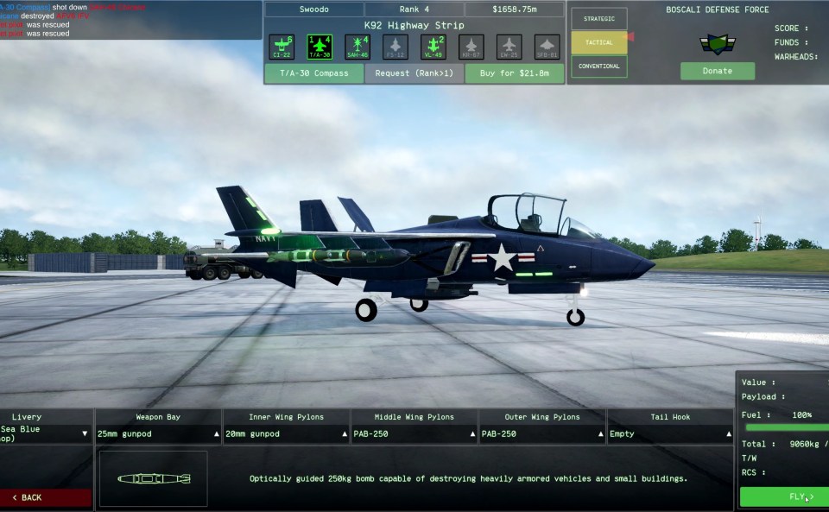Click Request (Rank>1) option
The height and width of the screenshot is (512, 829).
[x=414, y=73]
